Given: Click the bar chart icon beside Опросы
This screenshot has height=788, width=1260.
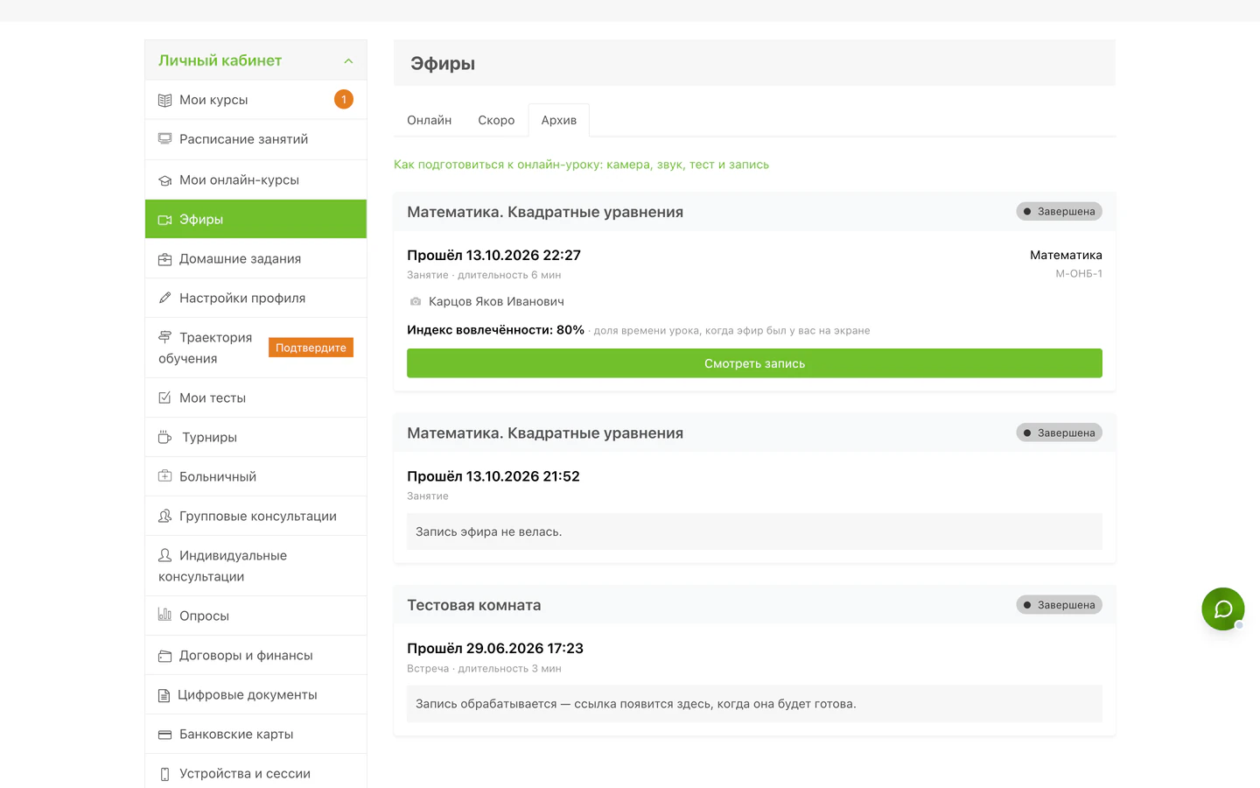Looking at the screenshot, I should (x=164, y=615).
